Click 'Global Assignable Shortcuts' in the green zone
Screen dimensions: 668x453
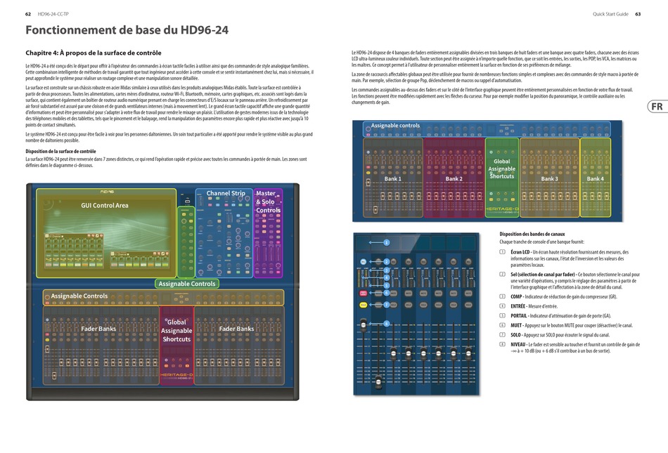(502, 169)
